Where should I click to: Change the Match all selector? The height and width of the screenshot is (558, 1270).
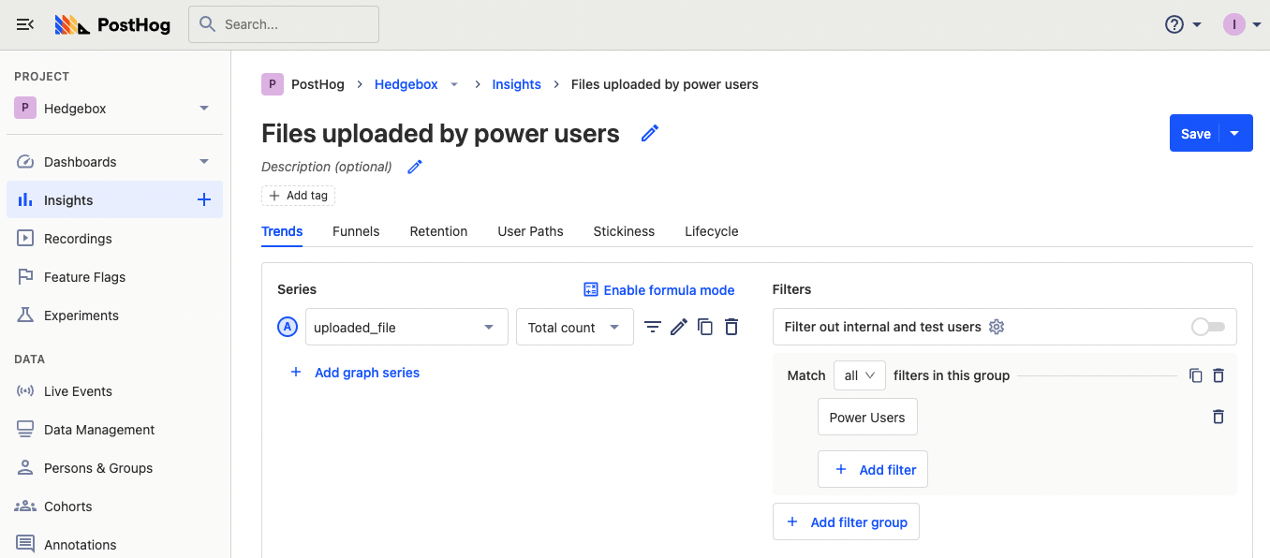[859, 375]
